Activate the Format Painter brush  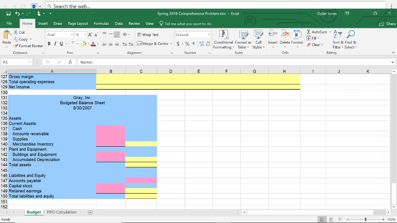pos(28,46)
